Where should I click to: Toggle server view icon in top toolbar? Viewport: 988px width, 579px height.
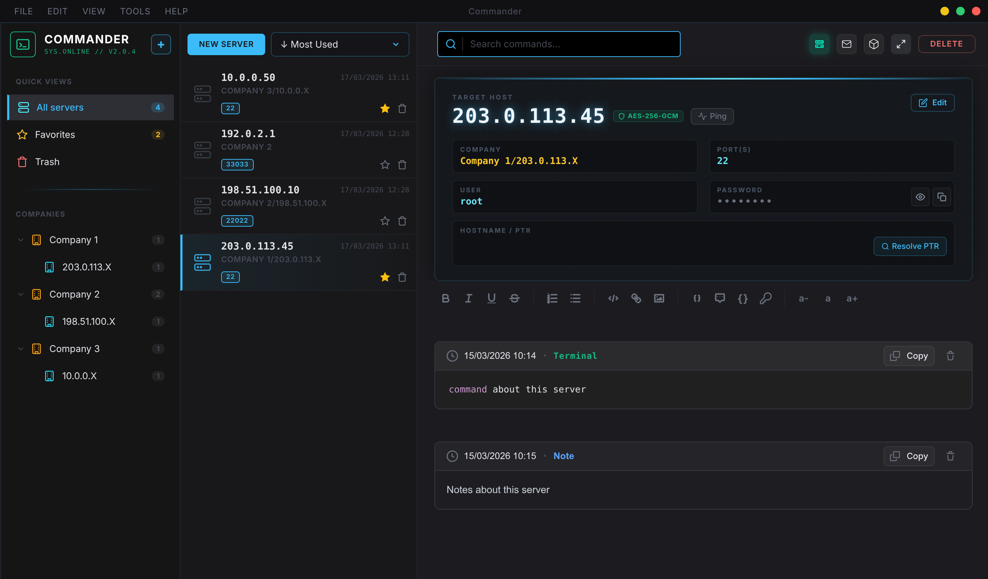[819, 44]
